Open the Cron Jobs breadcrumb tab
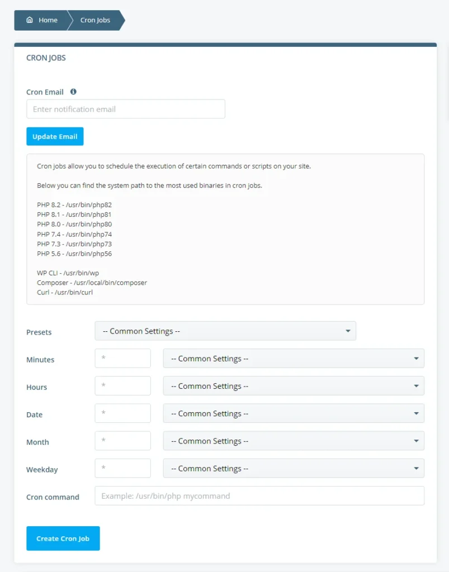 coord(95,20)
